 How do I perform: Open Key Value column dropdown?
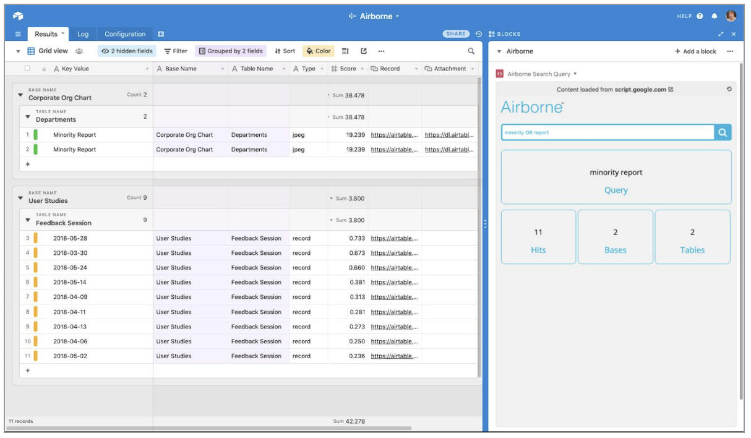click(147, 69)
